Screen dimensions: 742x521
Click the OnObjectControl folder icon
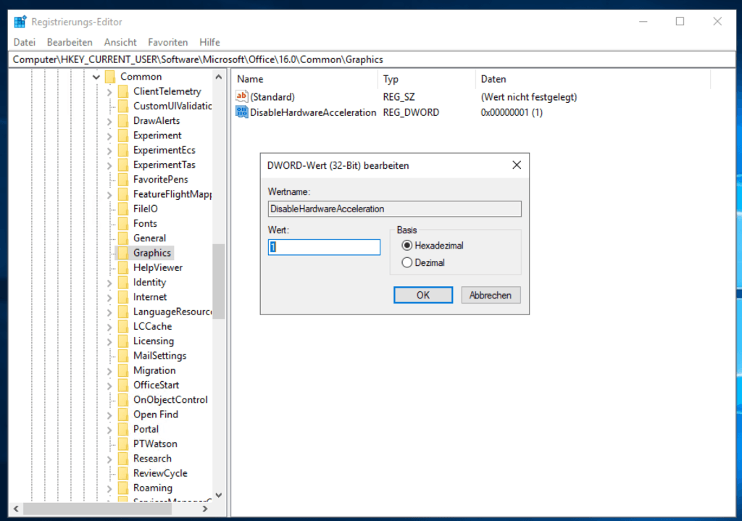[123, 399]
